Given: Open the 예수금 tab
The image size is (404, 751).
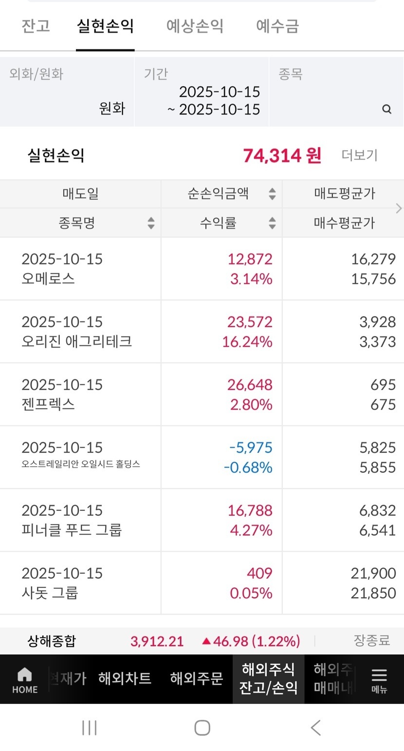Looking at the screenshot, I should (x=277, y=26).
